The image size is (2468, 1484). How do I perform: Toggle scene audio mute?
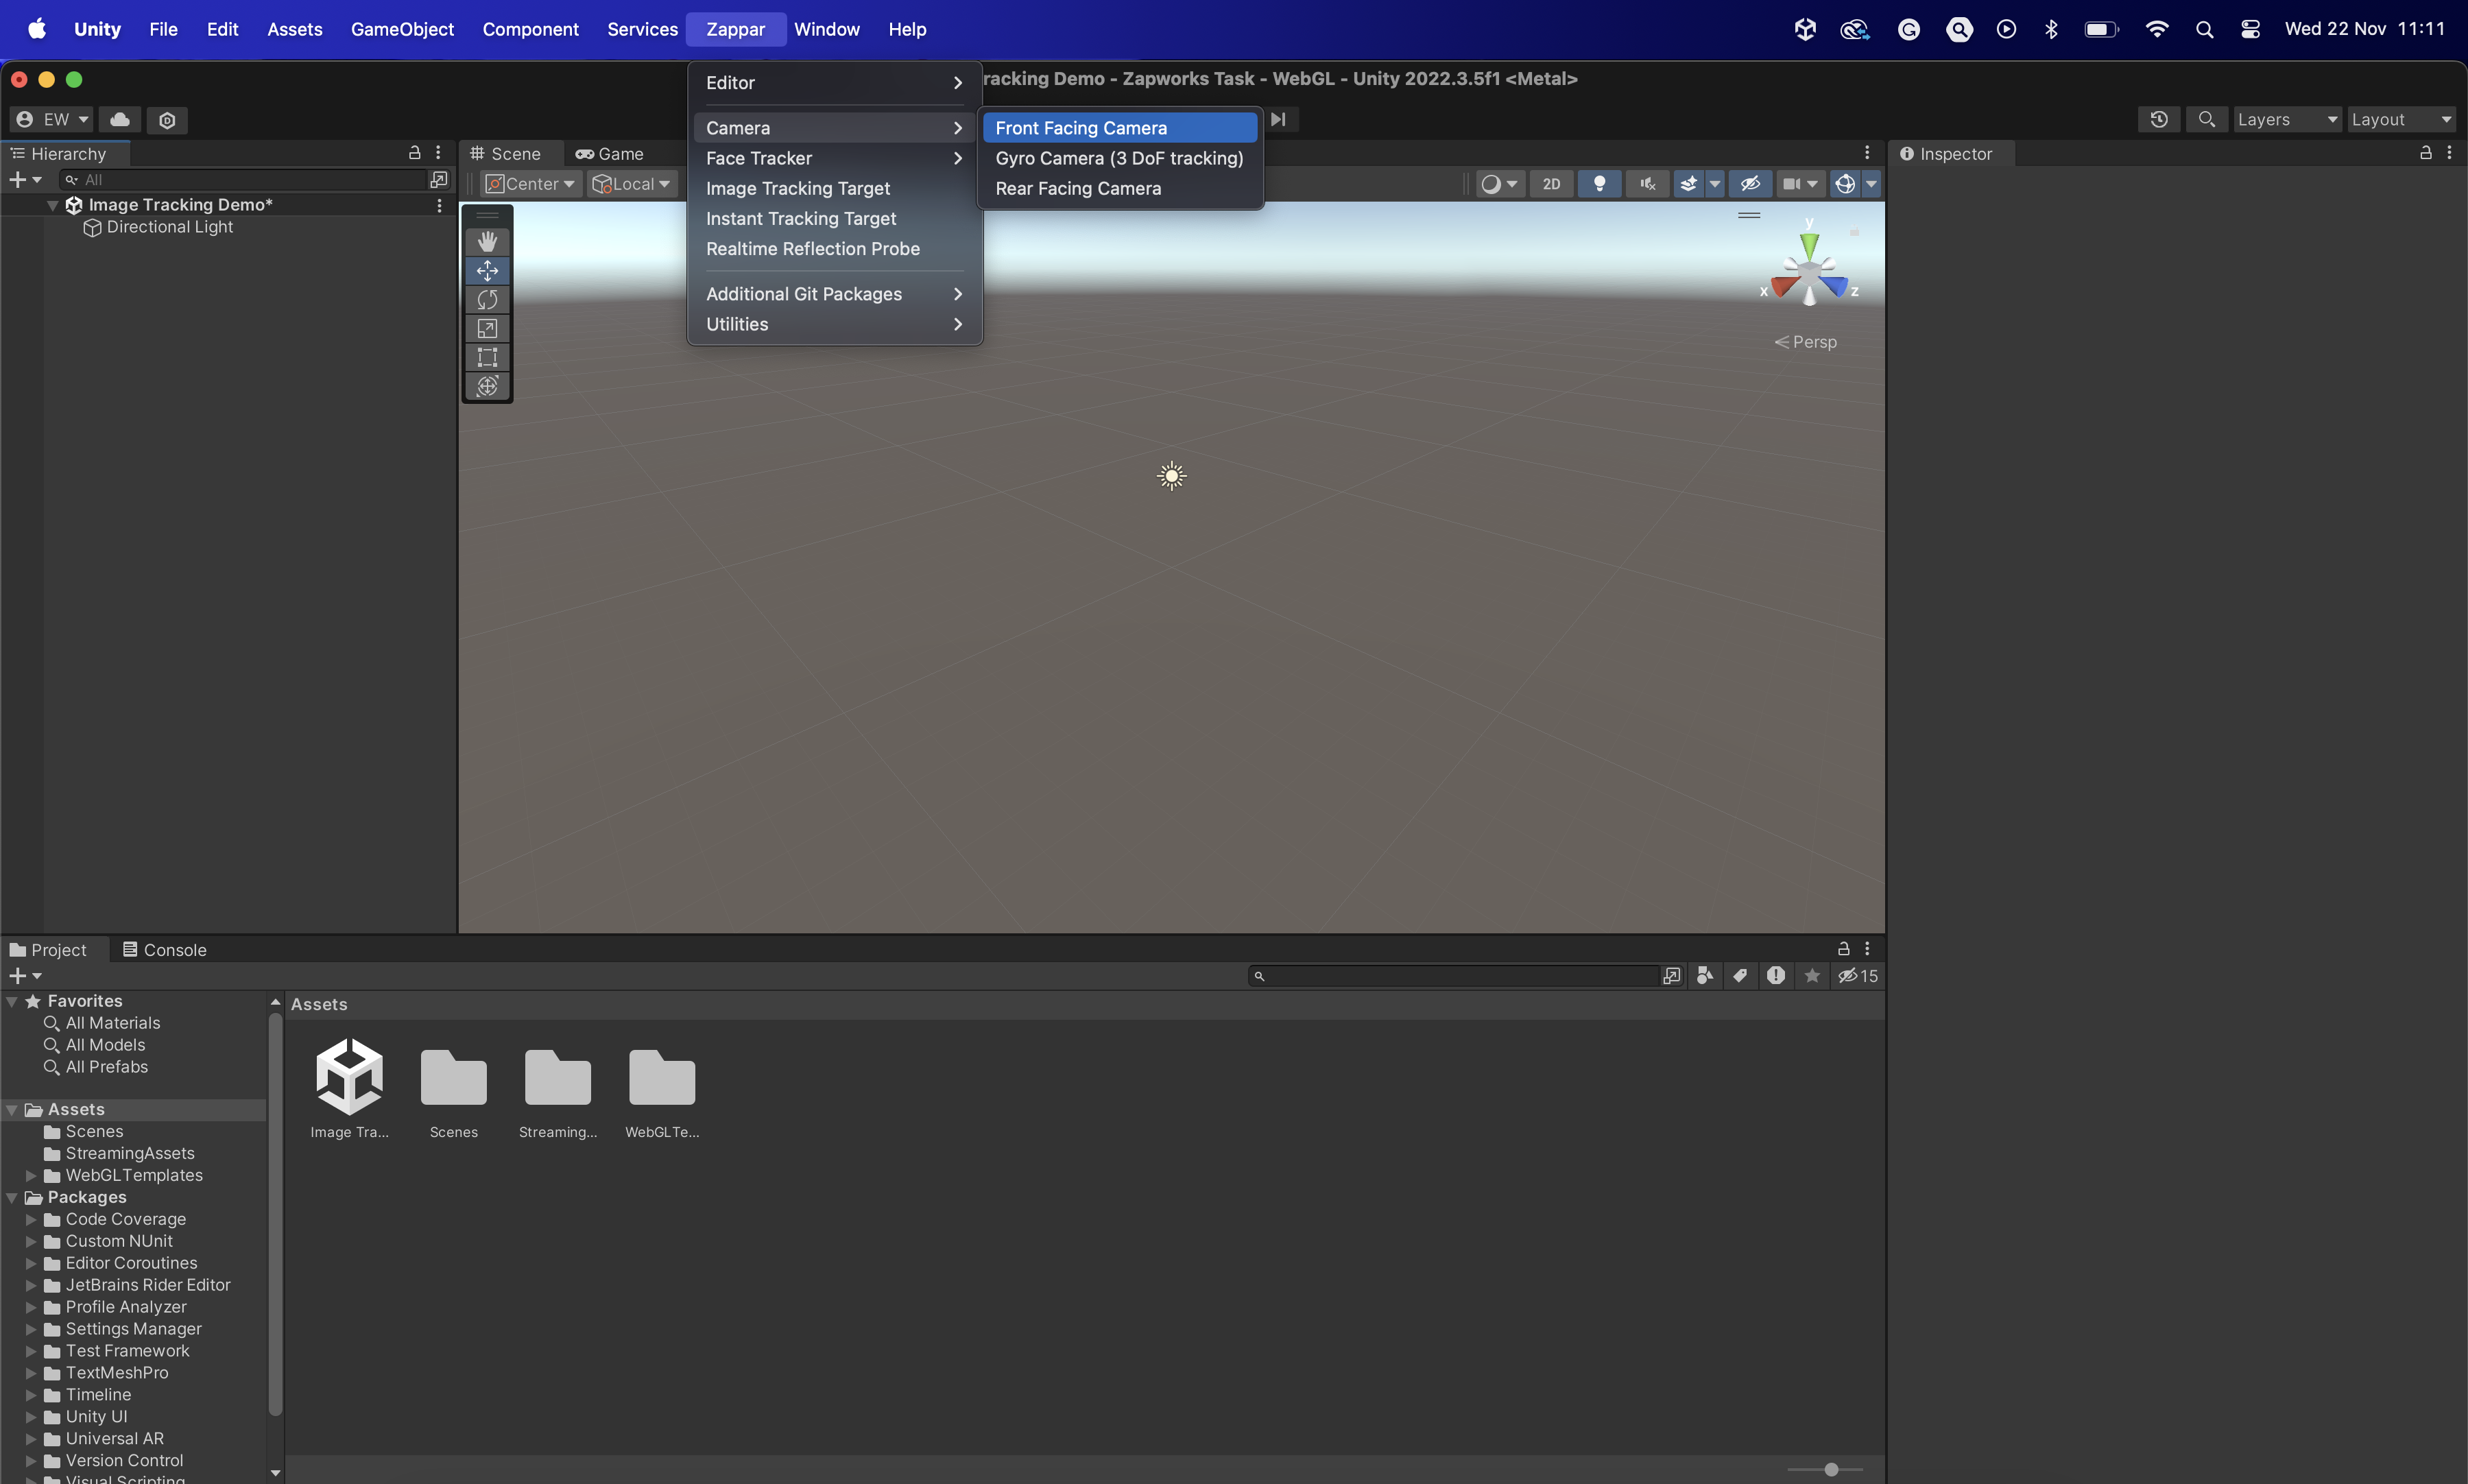1647,184
